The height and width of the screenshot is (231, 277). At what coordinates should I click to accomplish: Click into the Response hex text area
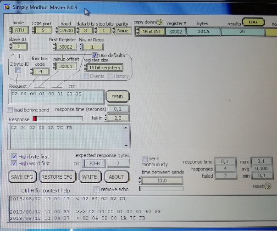(x=67, y=136)
